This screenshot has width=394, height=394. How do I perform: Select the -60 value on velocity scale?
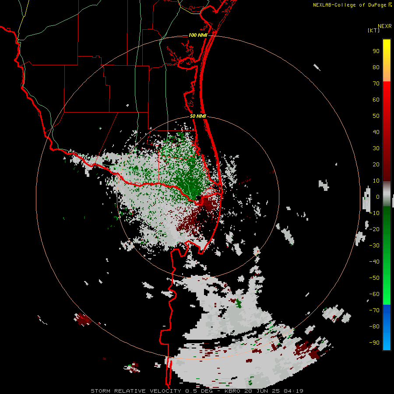click(374, 294)
